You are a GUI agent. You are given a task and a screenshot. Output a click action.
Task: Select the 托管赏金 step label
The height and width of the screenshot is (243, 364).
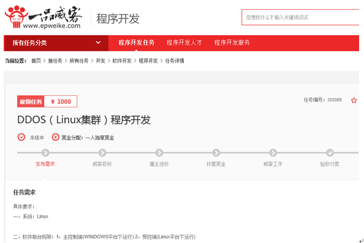(216, 164)
